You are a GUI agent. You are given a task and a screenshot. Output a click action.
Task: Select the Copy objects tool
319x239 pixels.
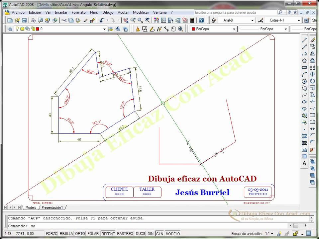[312, 47]
